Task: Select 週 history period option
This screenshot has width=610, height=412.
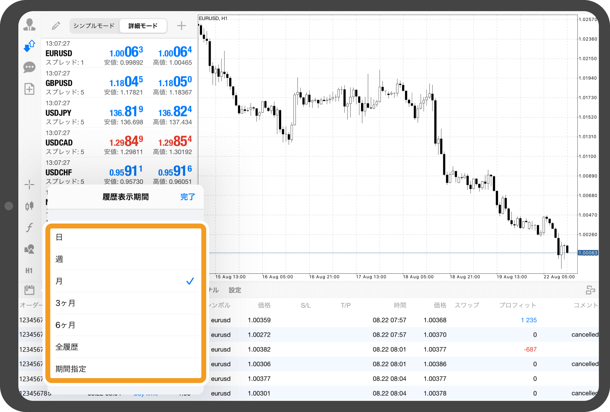Action: click(x=125, y=259)
